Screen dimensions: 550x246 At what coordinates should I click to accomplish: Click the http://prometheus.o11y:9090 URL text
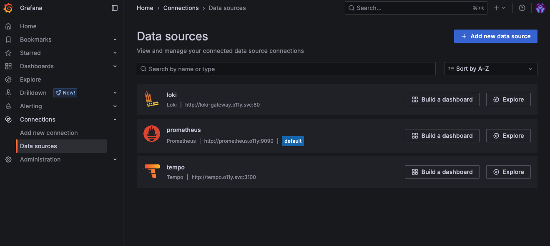(x=239, y=141)
